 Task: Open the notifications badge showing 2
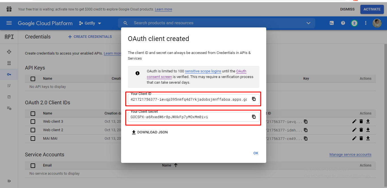(x=354, y=23)
